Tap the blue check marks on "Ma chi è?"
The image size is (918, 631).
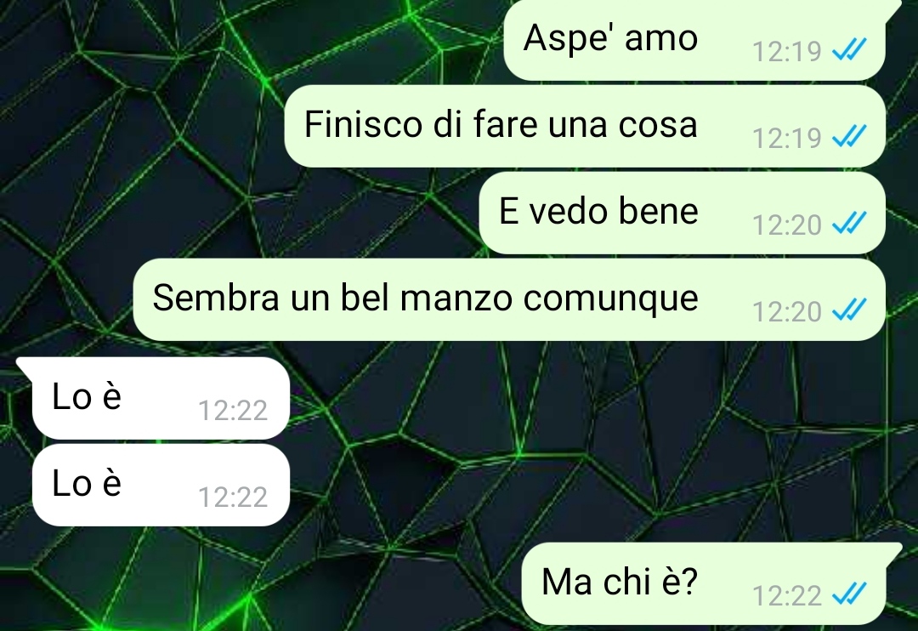[849, 594]
